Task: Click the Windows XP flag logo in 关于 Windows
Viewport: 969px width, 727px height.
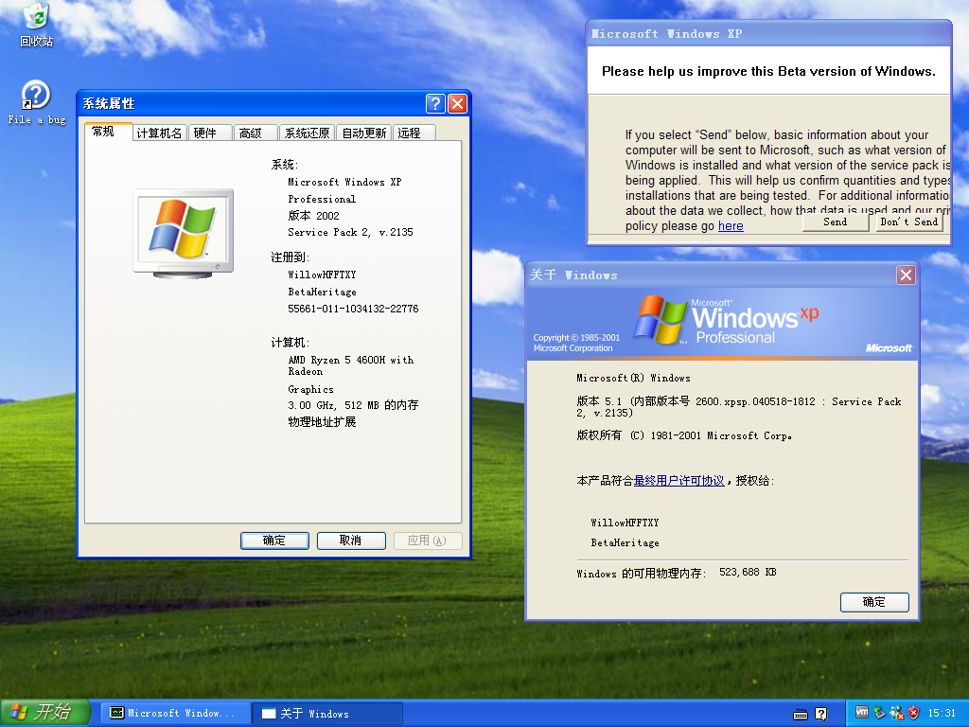Action: pyautogui.click(x=660, y=319)
